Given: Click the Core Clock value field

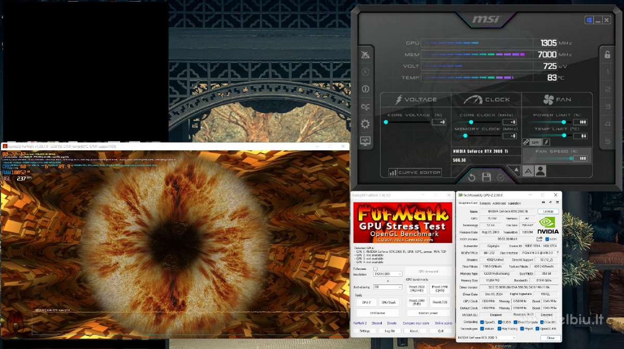Looking at the screenshot, I should 510,122.
